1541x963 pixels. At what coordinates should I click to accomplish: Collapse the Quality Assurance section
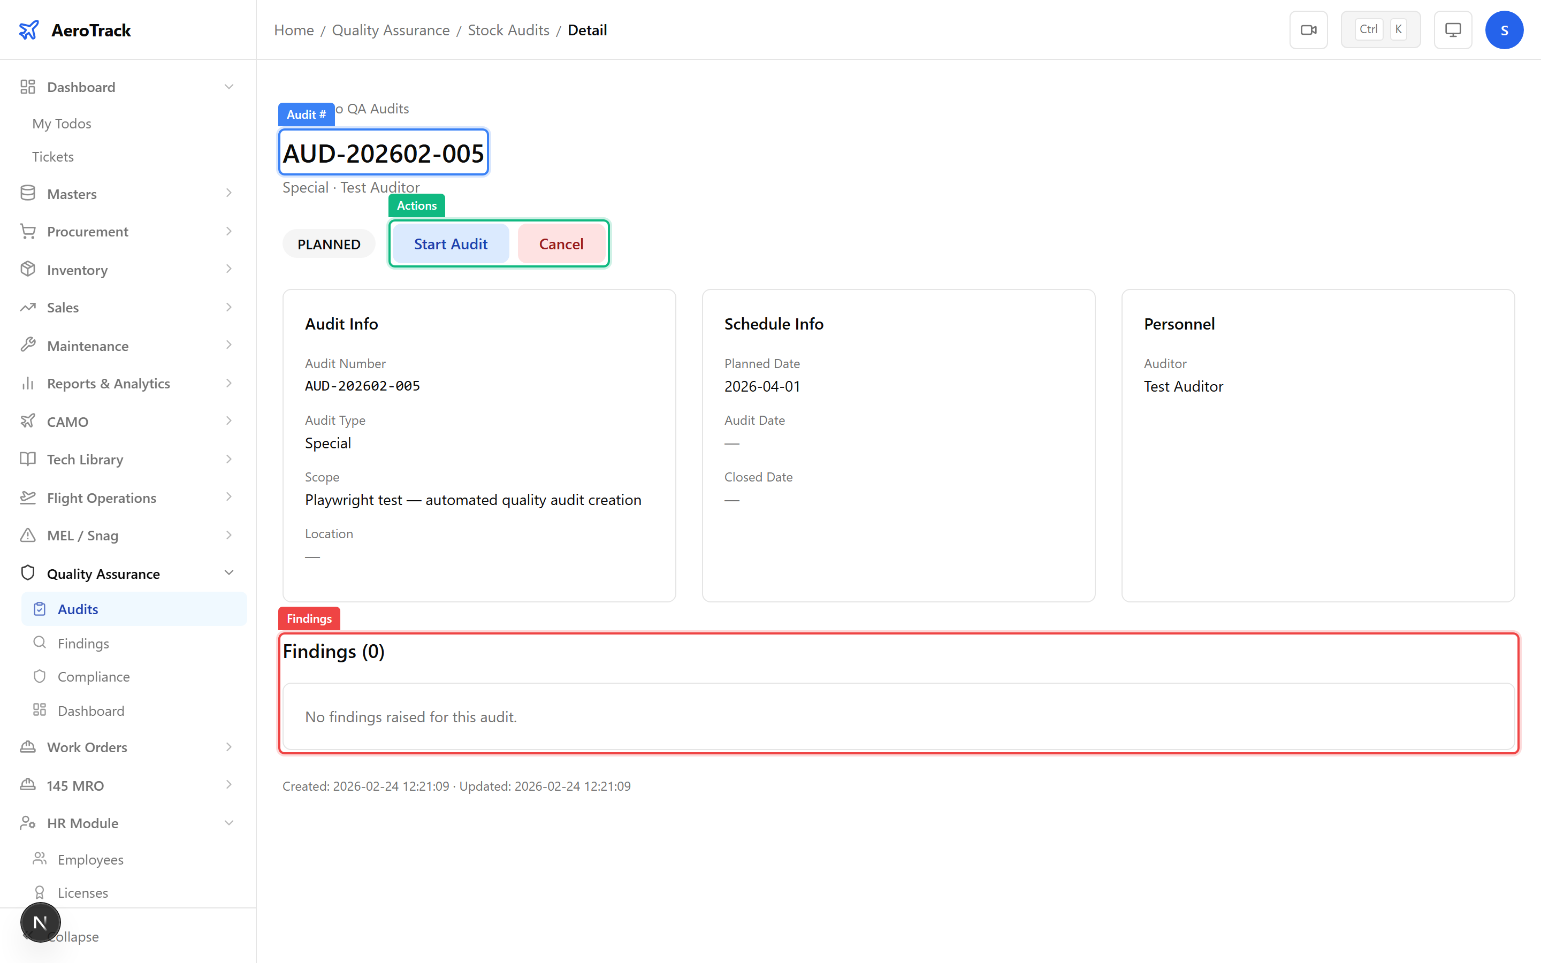[229, 572]
